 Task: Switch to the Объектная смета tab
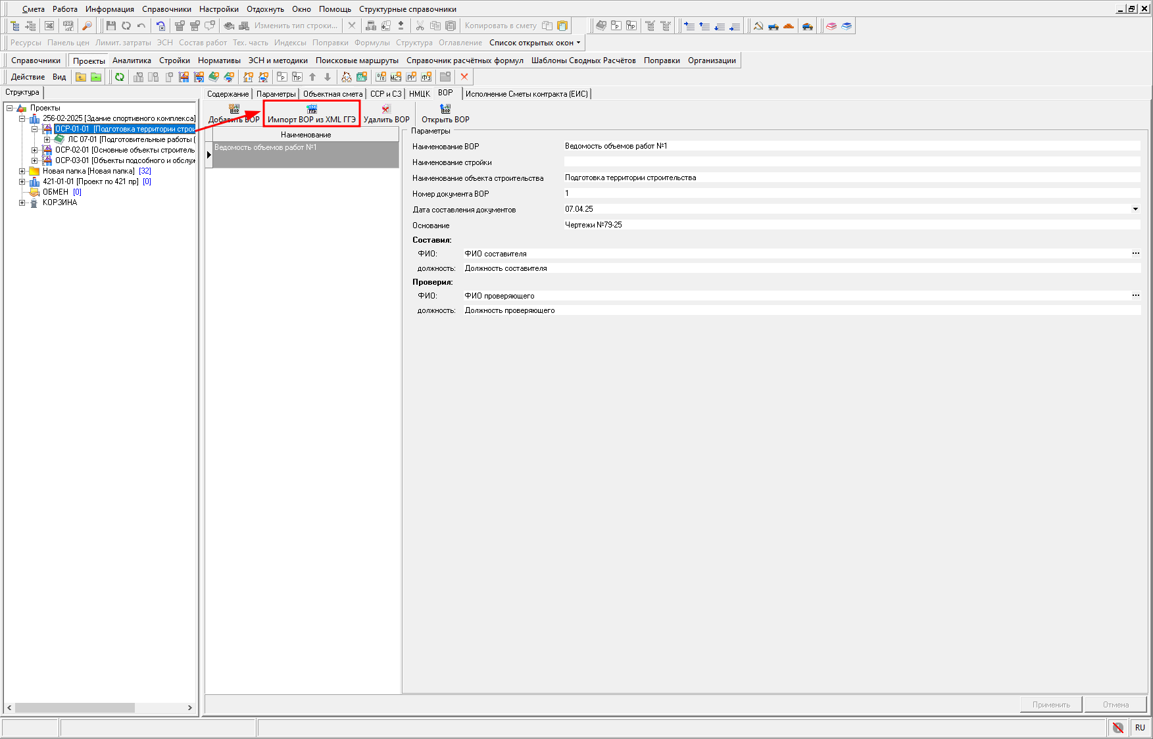[332, 94]
